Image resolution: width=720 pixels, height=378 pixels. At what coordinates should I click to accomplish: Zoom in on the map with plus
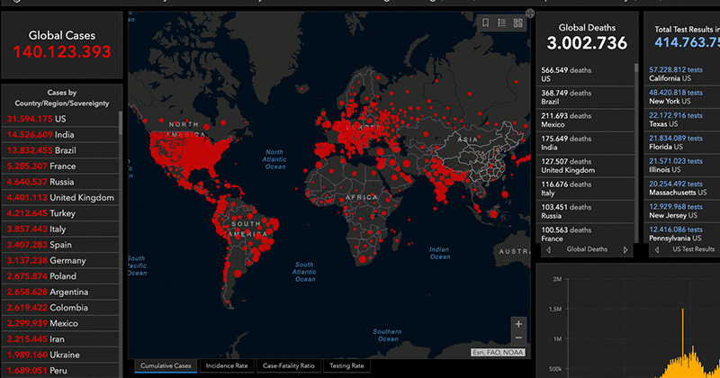[517, 323]
